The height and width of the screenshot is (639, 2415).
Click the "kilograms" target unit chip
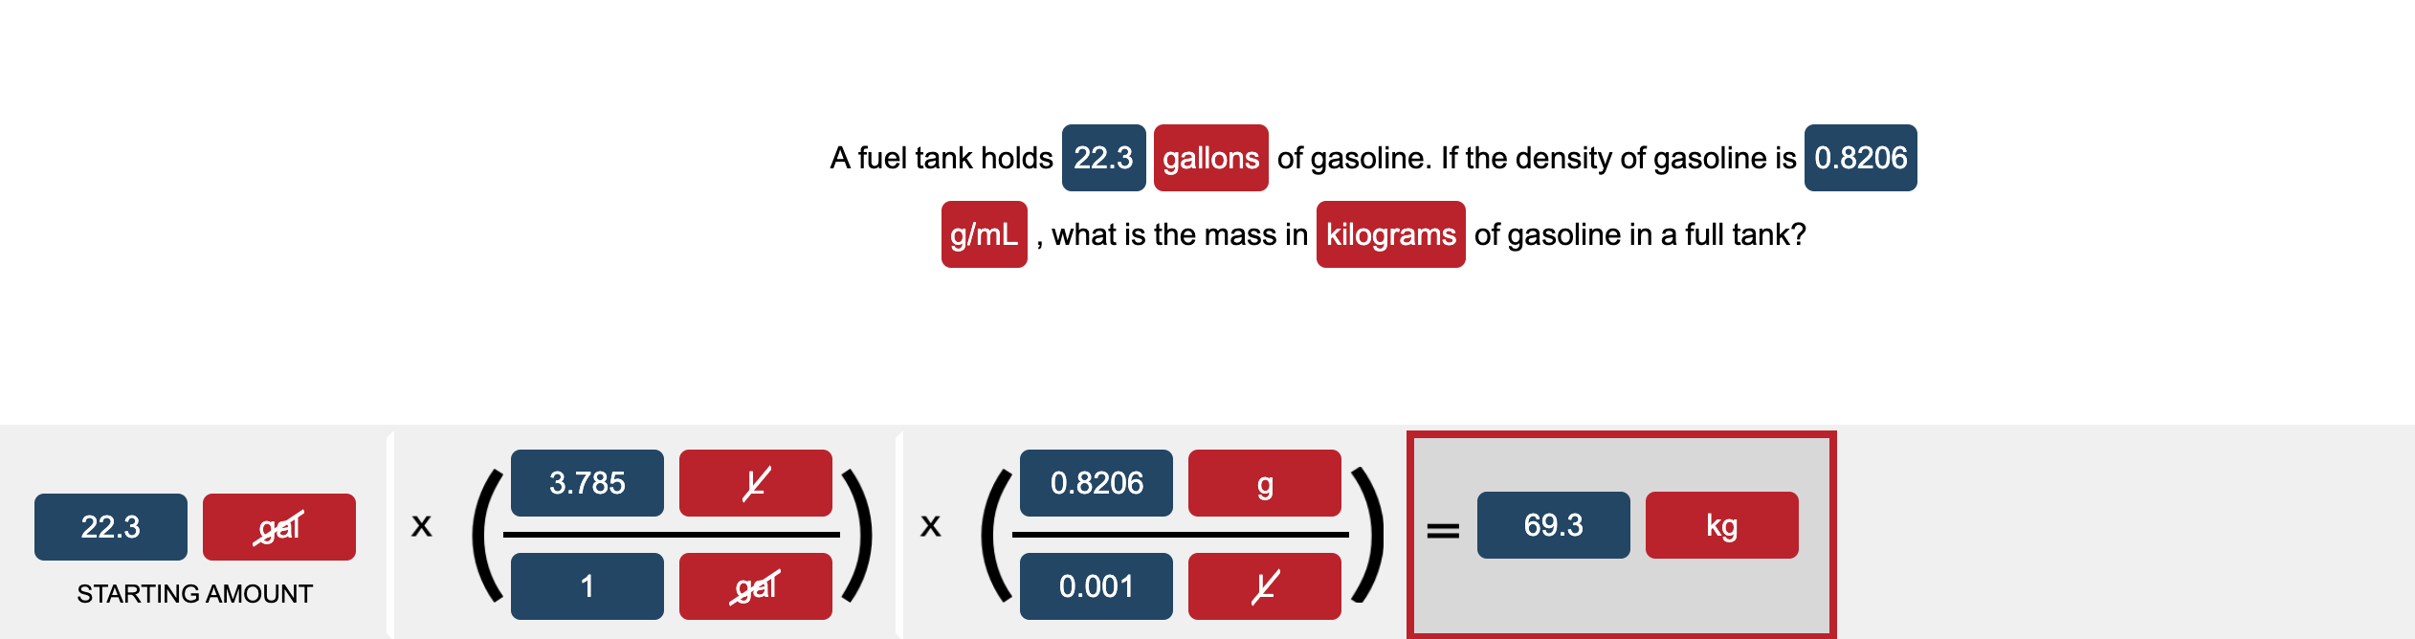(x=1389, y=235)
